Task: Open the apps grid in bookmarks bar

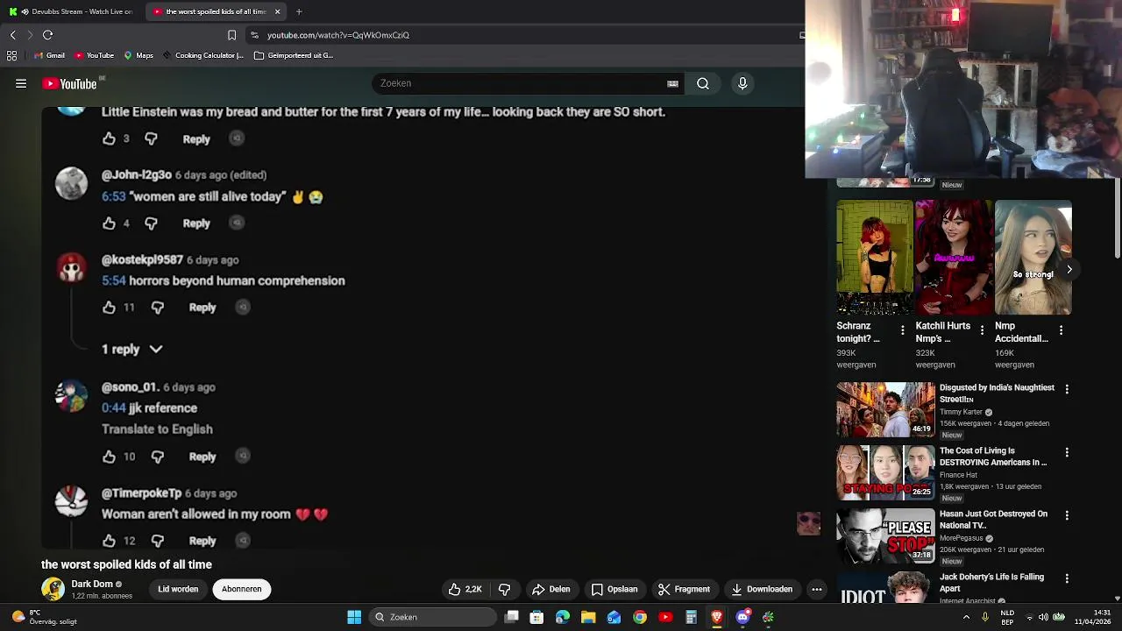Action: 11,55
